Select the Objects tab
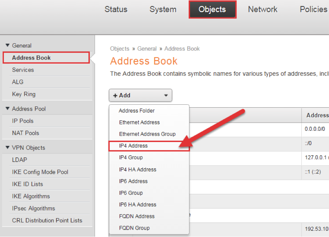 point(212,9)
